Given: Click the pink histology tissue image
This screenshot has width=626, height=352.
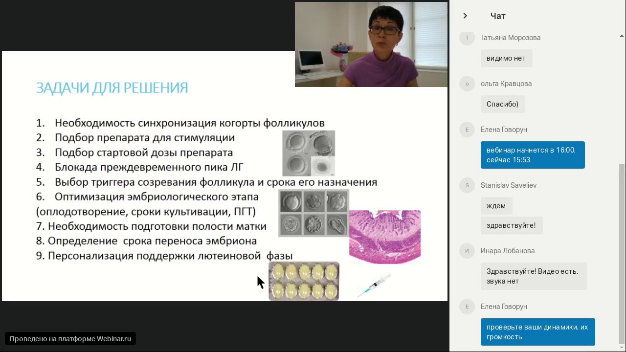Looking at the screenshot, I should point(385,237).
